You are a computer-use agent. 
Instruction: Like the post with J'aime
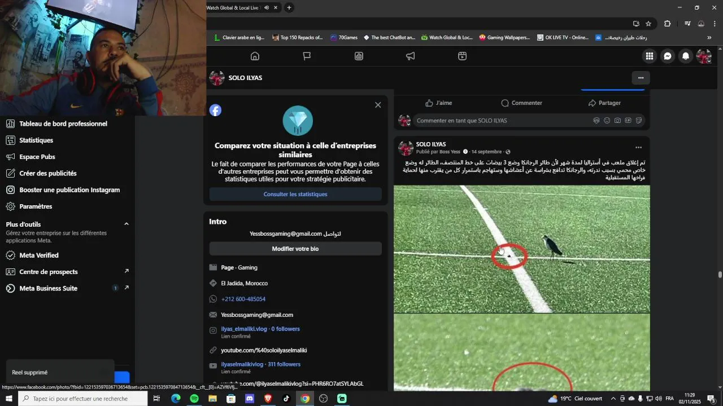tap(439, 103)
